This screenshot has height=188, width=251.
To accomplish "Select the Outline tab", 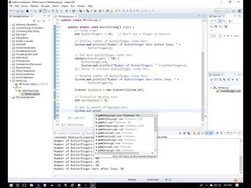I will pos(216,75).
